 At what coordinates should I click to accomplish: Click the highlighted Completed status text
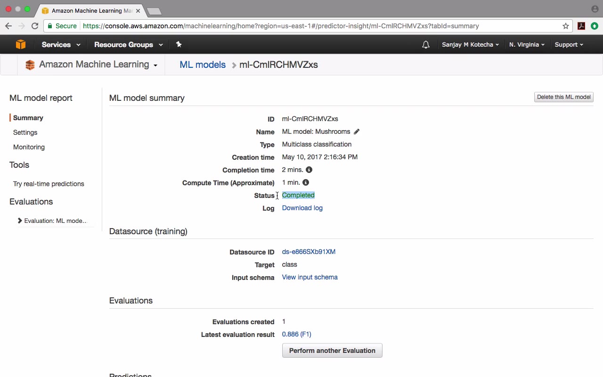pos(298,195)
